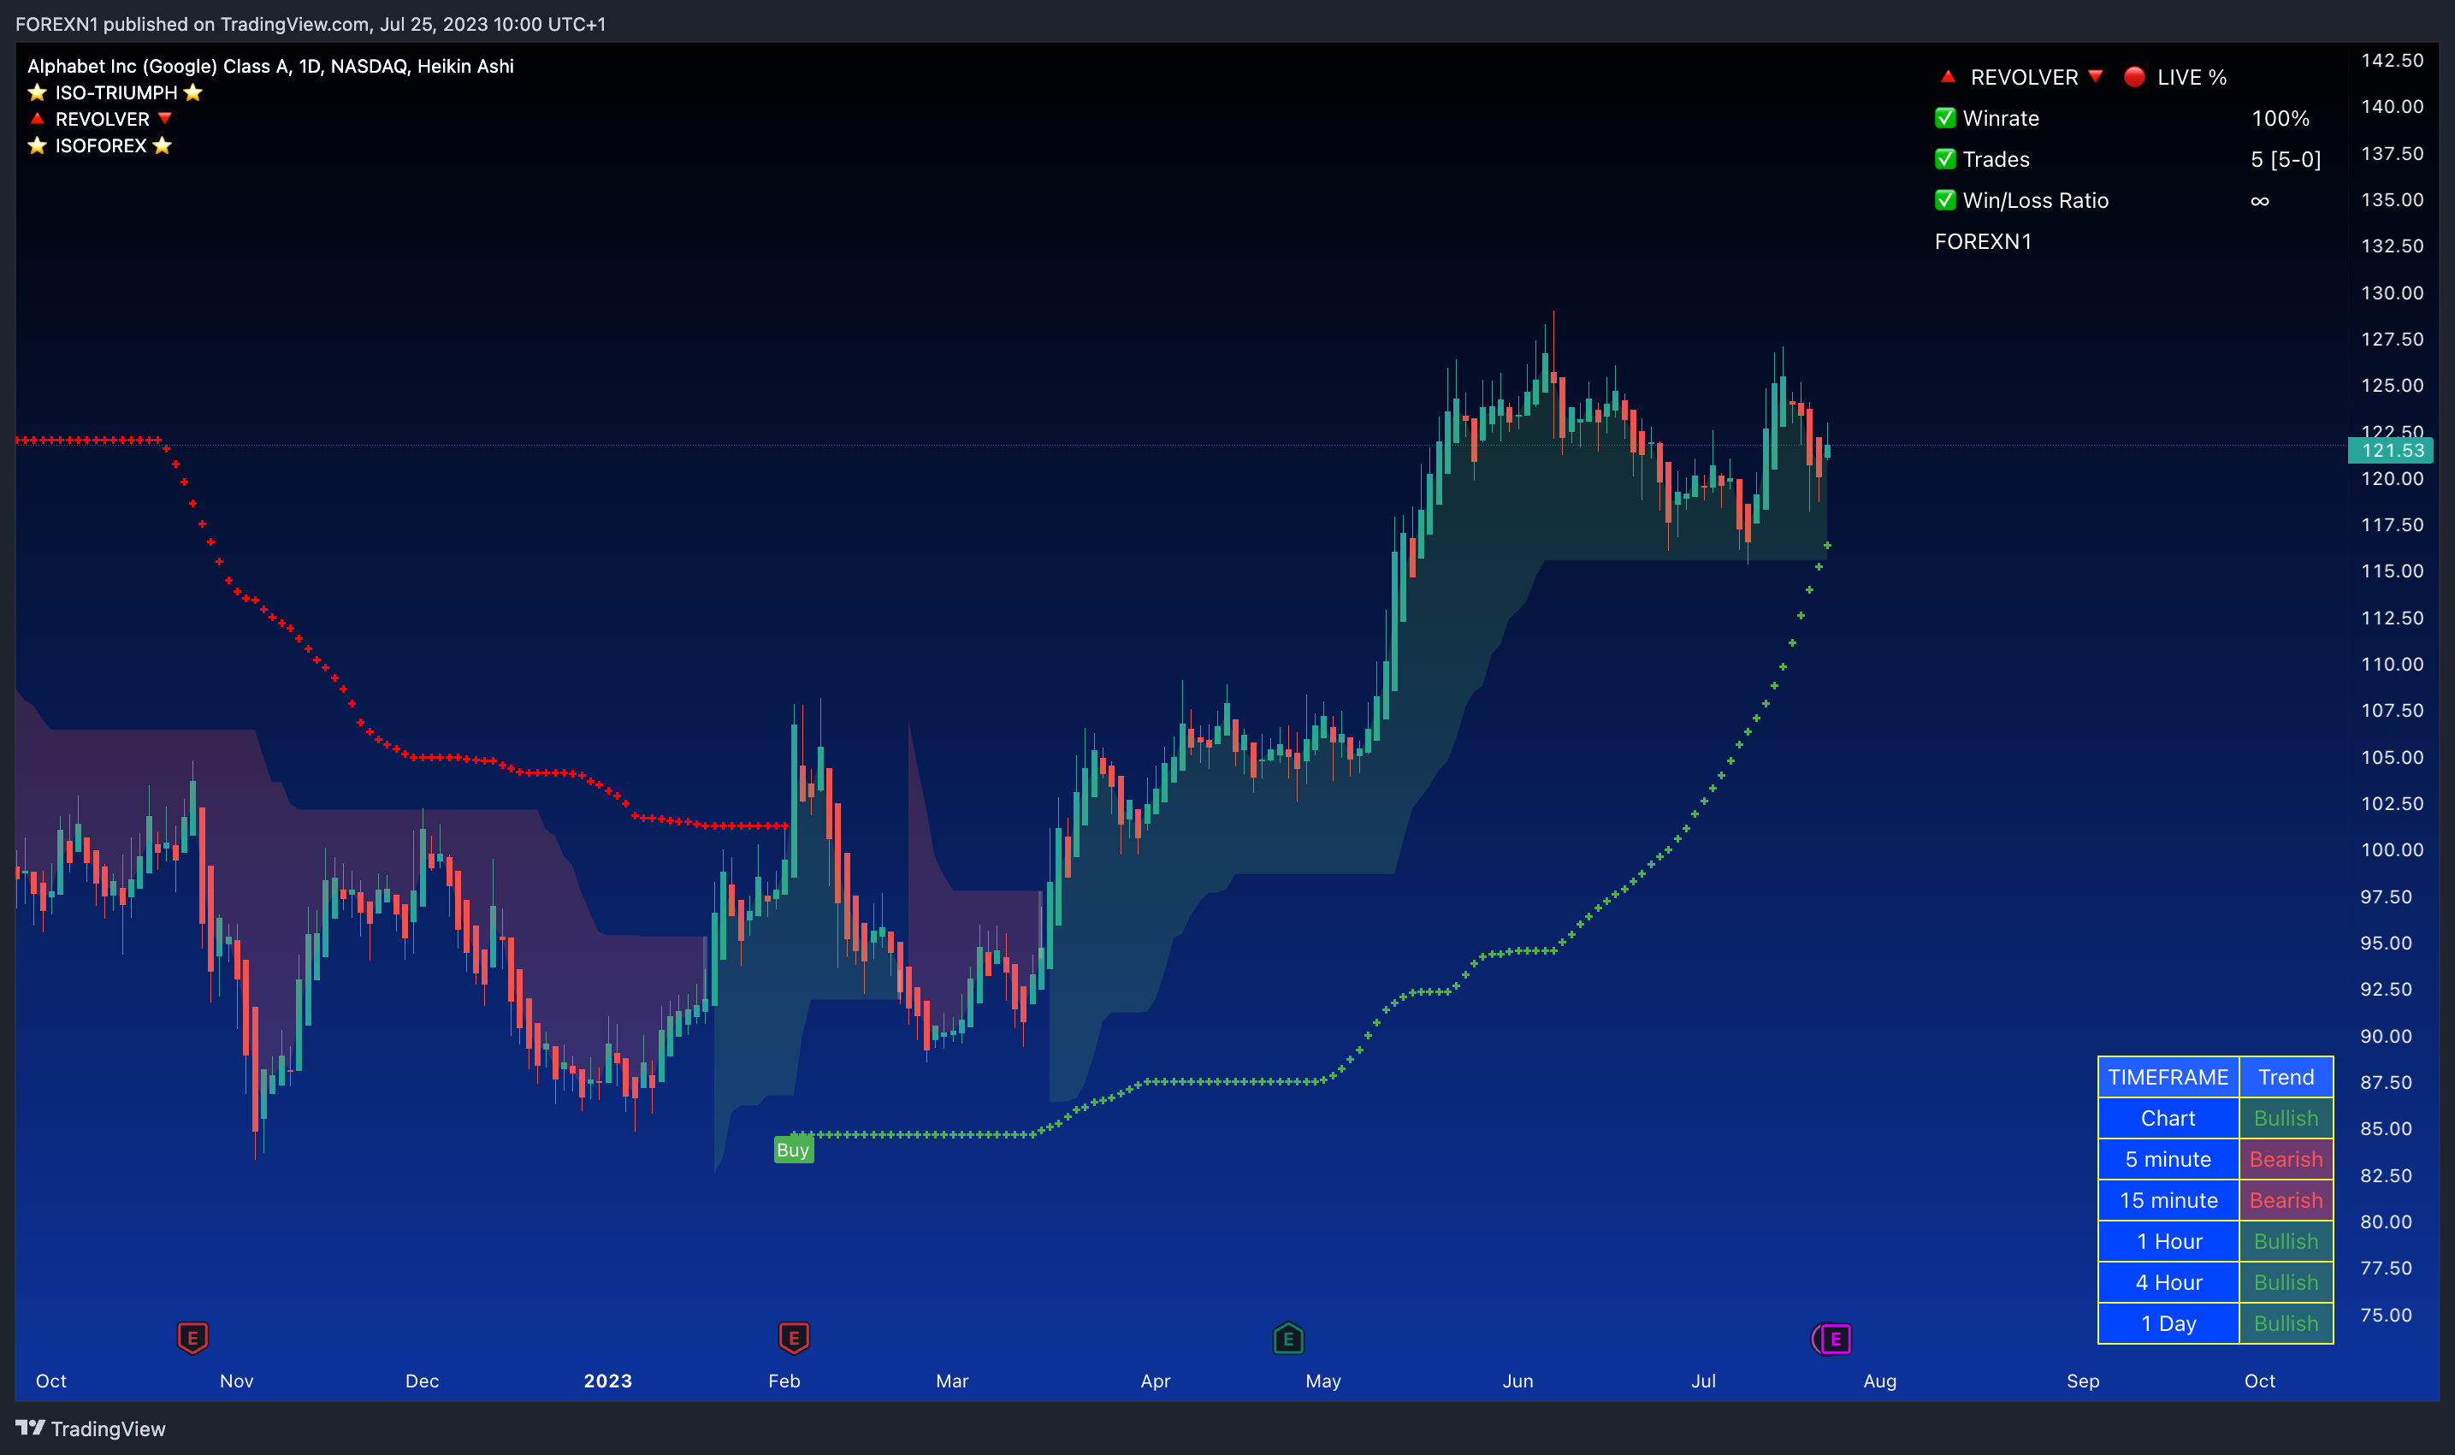Viewport: 2455px width, 1455px height.
Task: Click the star left of ISO-TRIUMPH
Action: pos(38,92)
